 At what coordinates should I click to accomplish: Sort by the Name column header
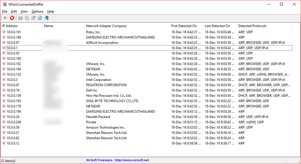[63, 26]
